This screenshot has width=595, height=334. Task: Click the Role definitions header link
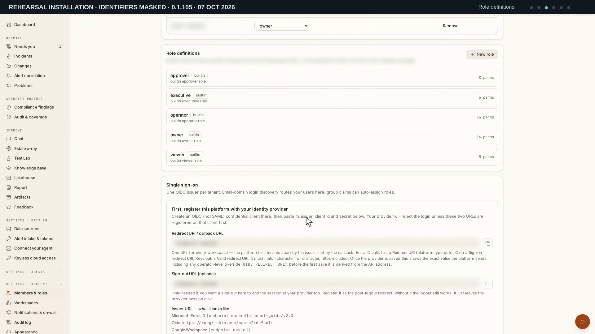point(496,7)
